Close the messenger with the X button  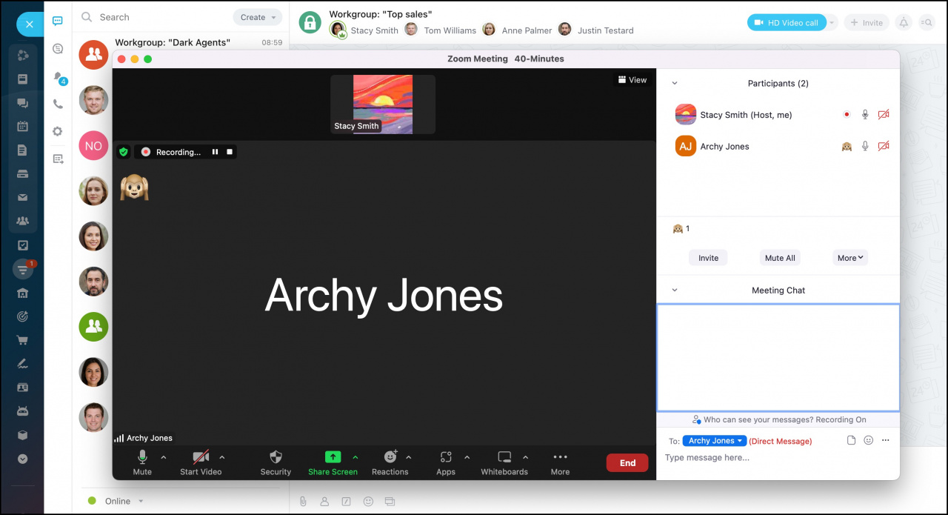[x=29, y=24]
